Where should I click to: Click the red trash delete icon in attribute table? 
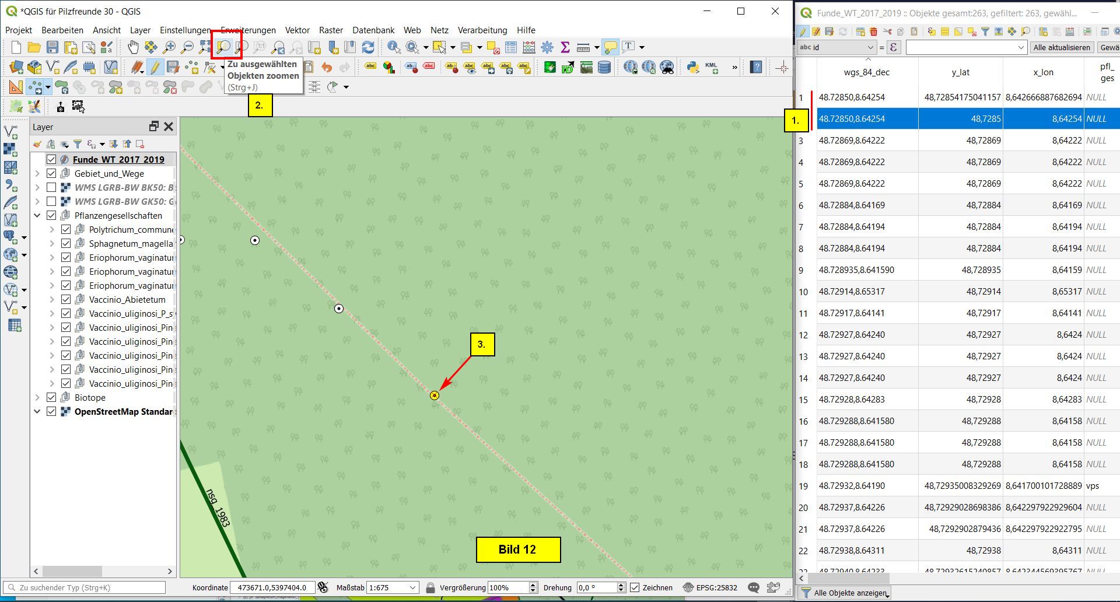873,32
